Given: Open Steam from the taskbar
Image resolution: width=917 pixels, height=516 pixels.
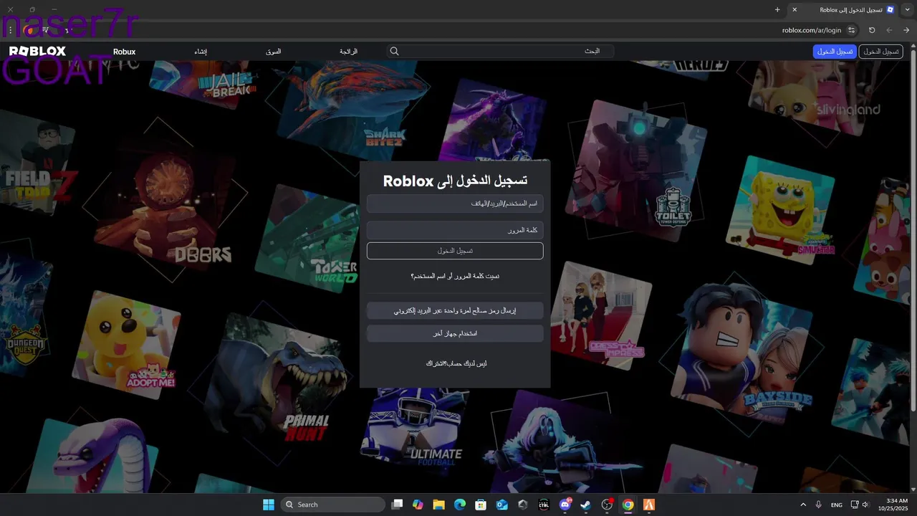Looking at the screenshot, I should tap(586, 505).
